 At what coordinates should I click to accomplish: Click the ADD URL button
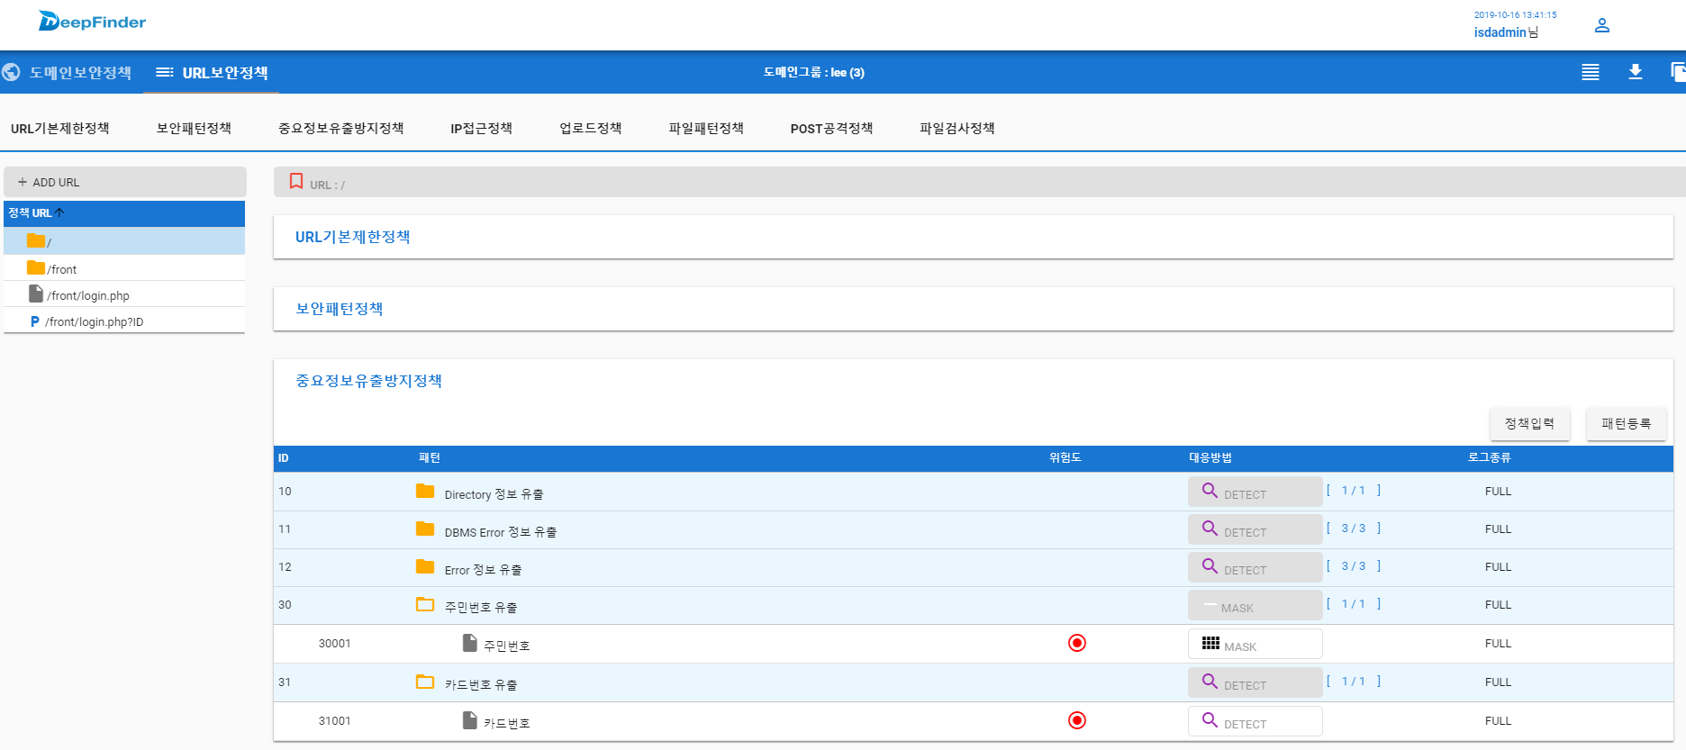[x=125, y=182]
